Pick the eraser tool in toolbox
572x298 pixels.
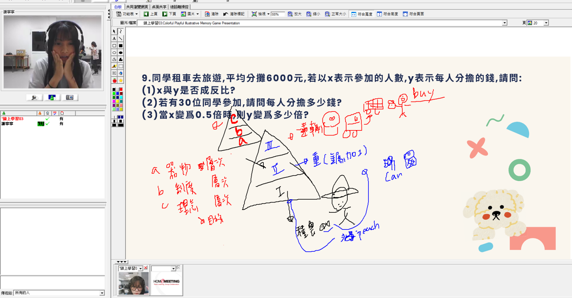click(121, 73)
